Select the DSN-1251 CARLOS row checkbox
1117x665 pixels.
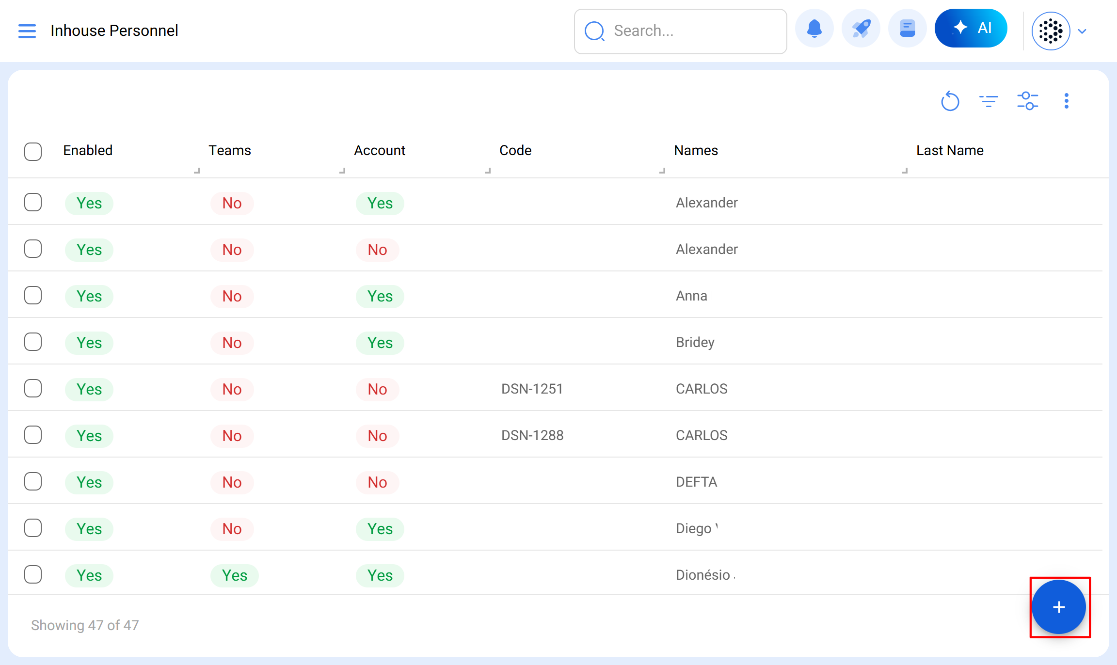click(33, 389)
